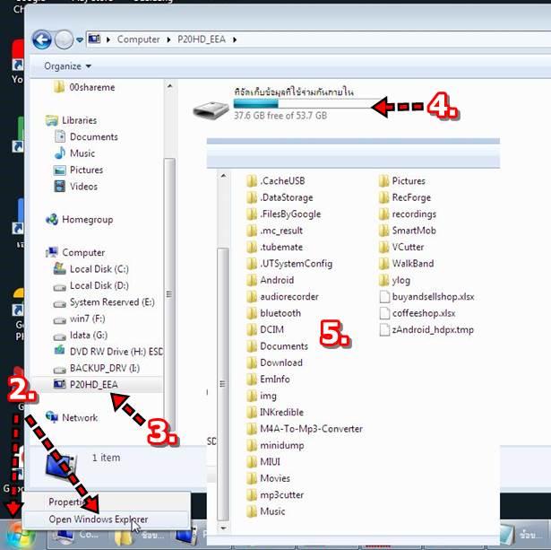Select the M4A-To-Mp3-Converter folder icon
551x550 pixels.
click(x=251, y=429)
